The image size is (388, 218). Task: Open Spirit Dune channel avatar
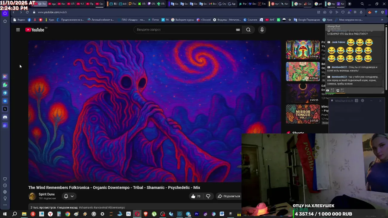coord(32,196)
